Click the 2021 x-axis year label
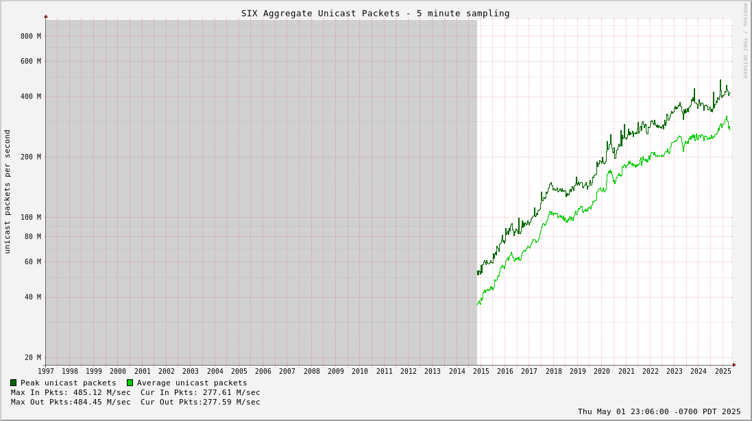This screenshot has height=421, width=752. 626,371
